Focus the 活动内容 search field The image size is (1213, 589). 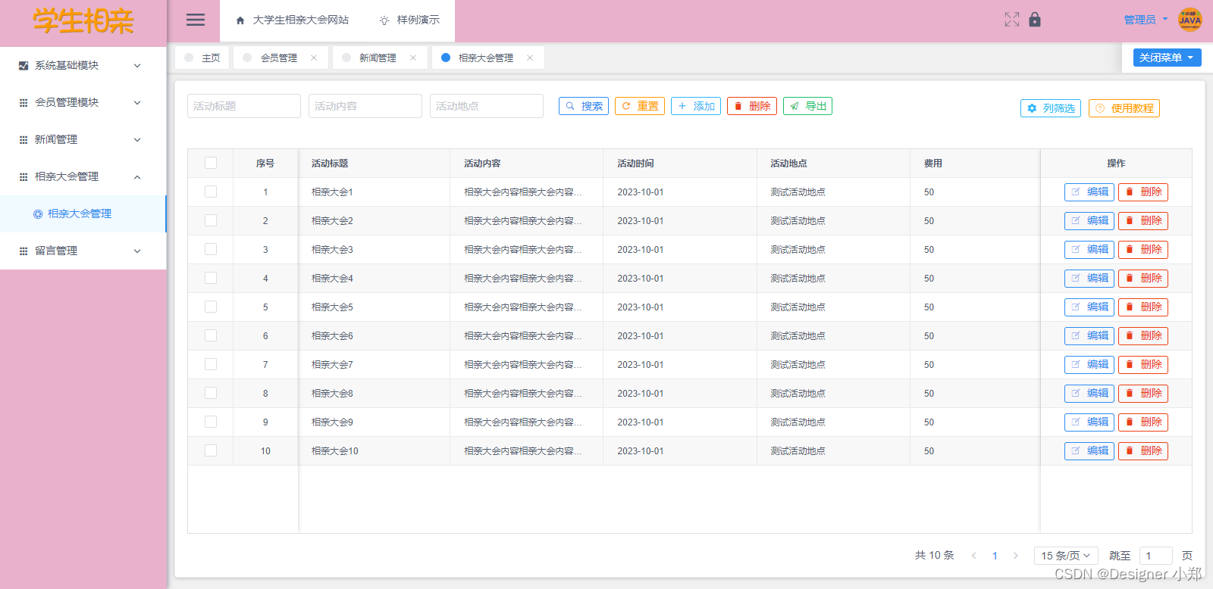point(365,106)
